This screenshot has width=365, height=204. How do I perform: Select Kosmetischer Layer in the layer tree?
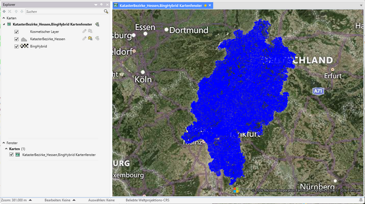tap(45, 32)
